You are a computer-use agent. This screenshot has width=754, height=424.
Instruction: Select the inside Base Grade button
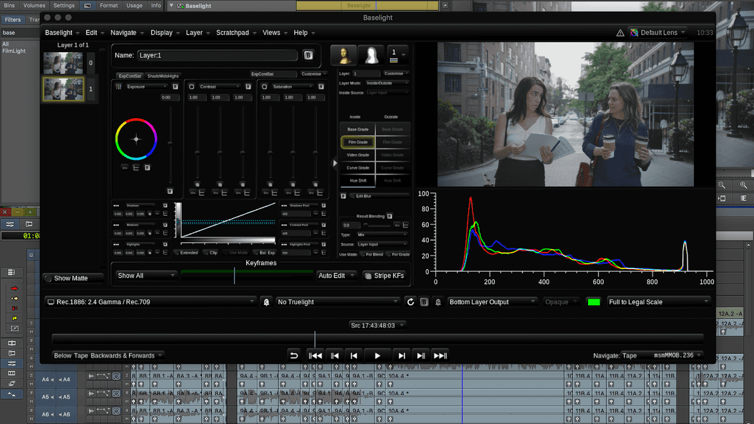pyautogui.click(x=358, y=130)
